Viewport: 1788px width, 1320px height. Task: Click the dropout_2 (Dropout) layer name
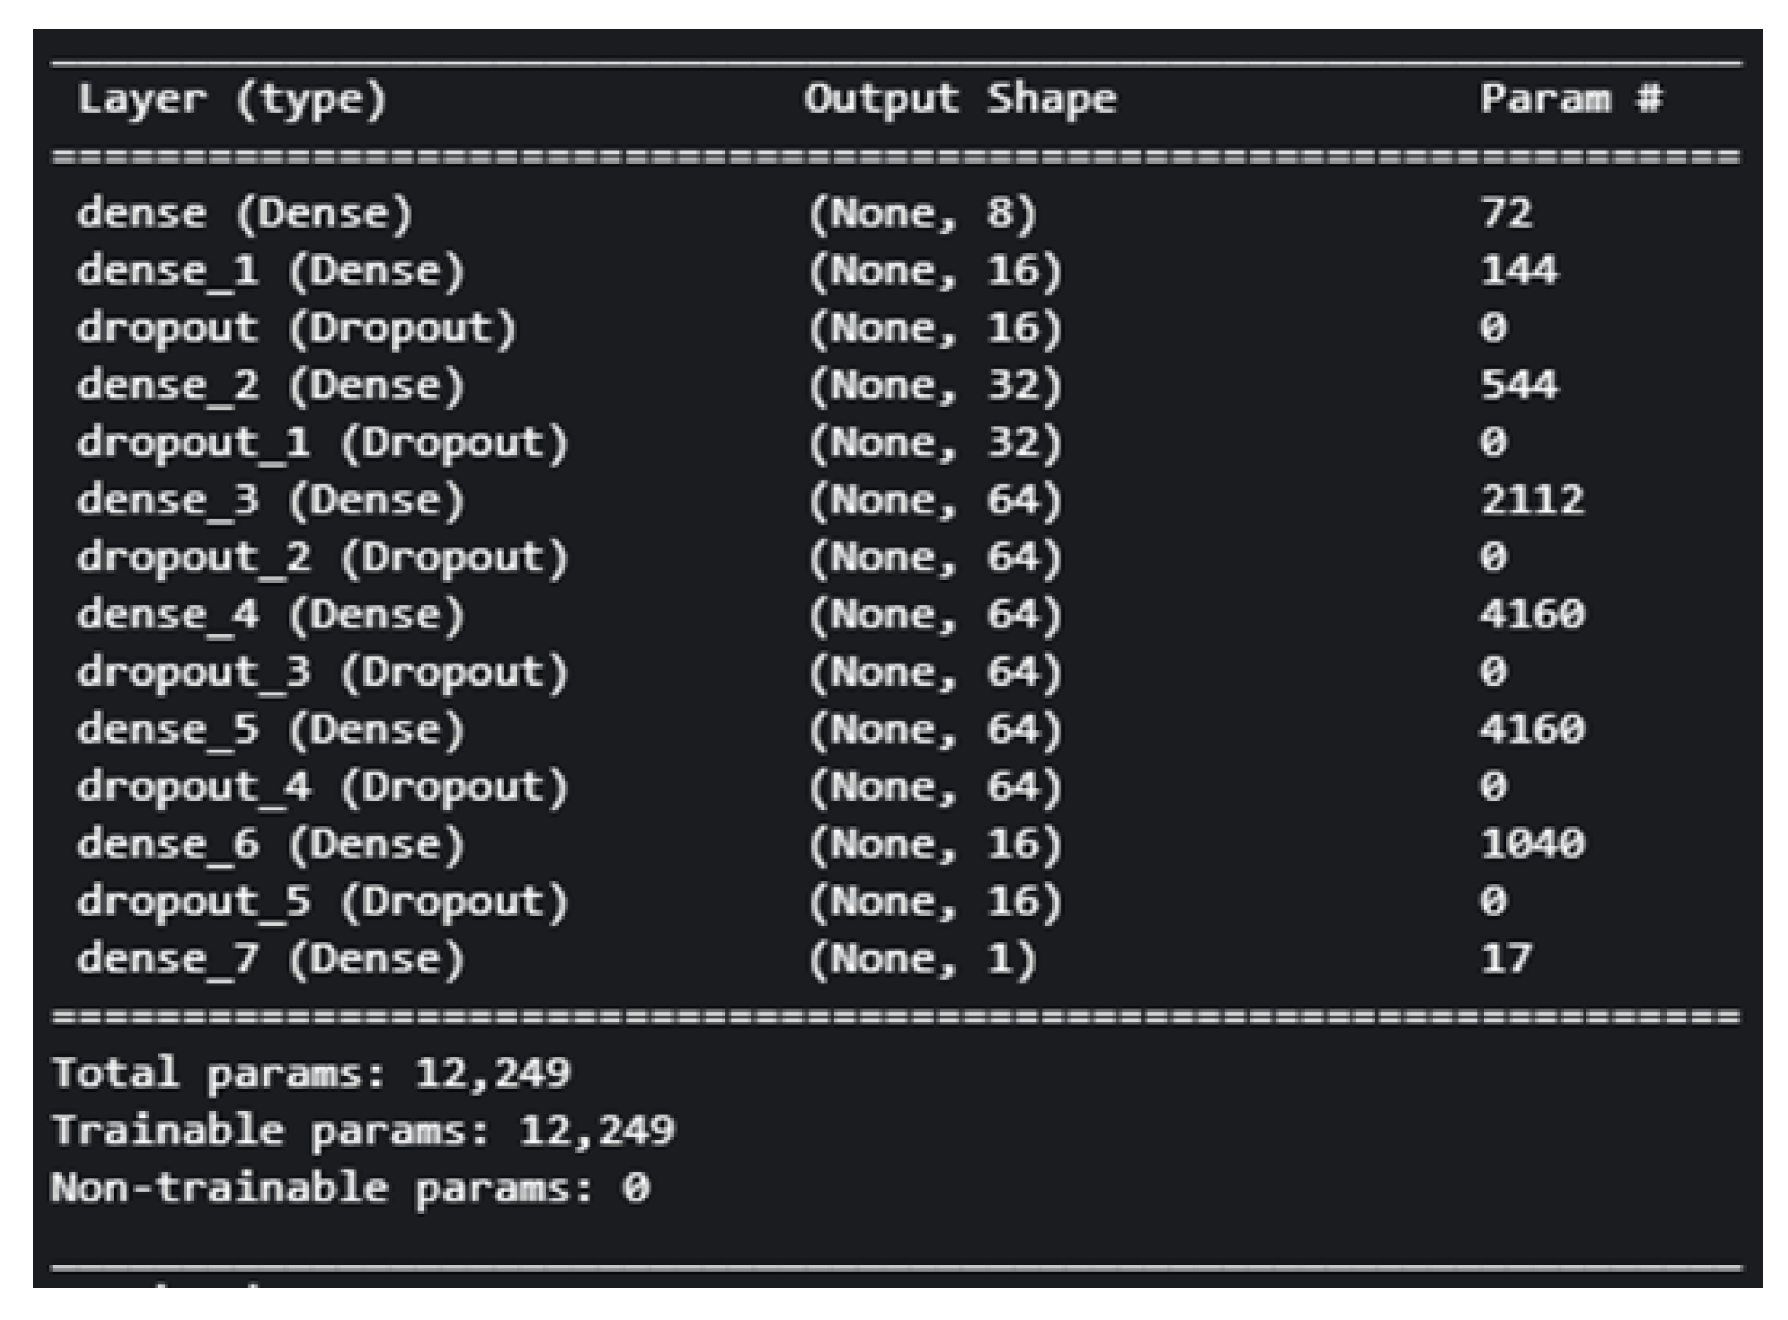pos(322,557)
